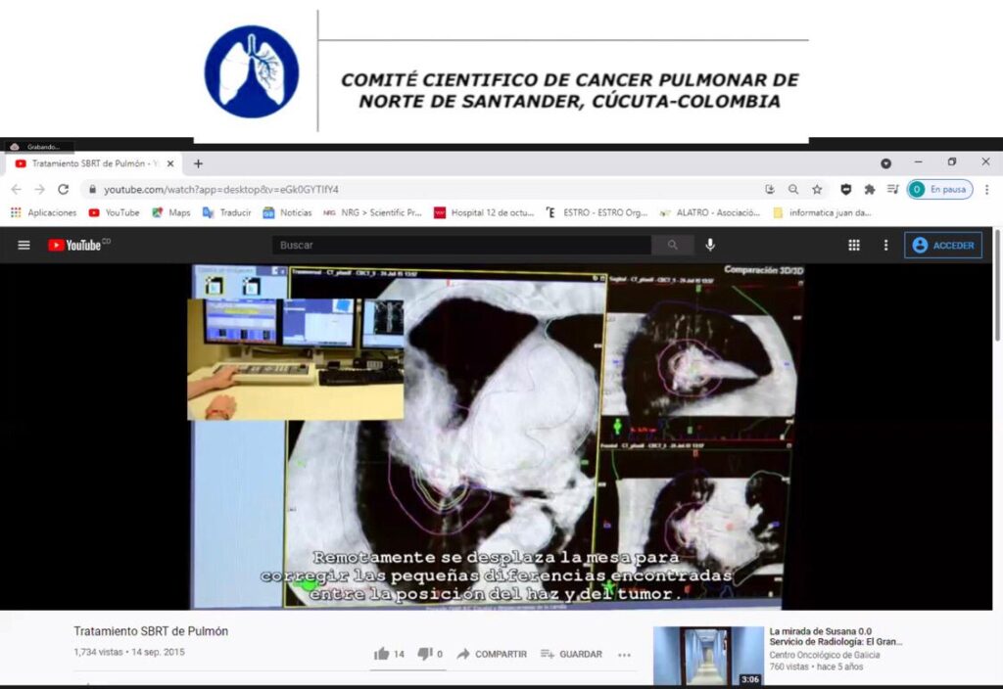This screenshot has height=689, width=1003.
Task: Open informatica juan folder bookmark
Action: tap(823, 212)
